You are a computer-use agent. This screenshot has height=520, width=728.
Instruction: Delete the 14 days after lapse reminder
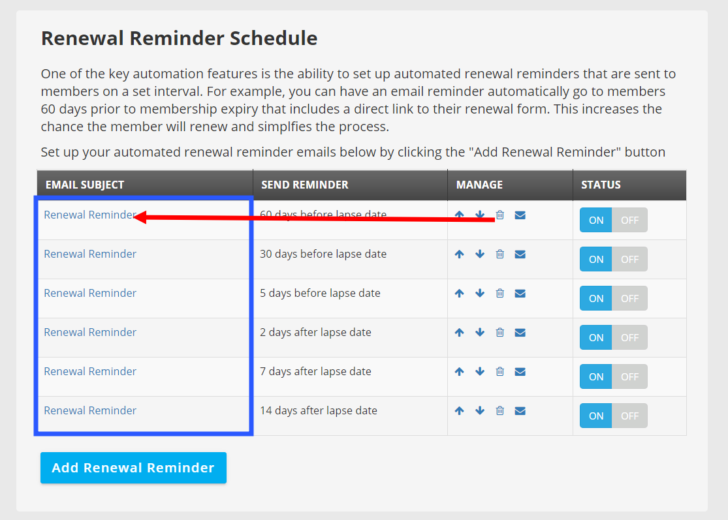(x=500, y=410)
